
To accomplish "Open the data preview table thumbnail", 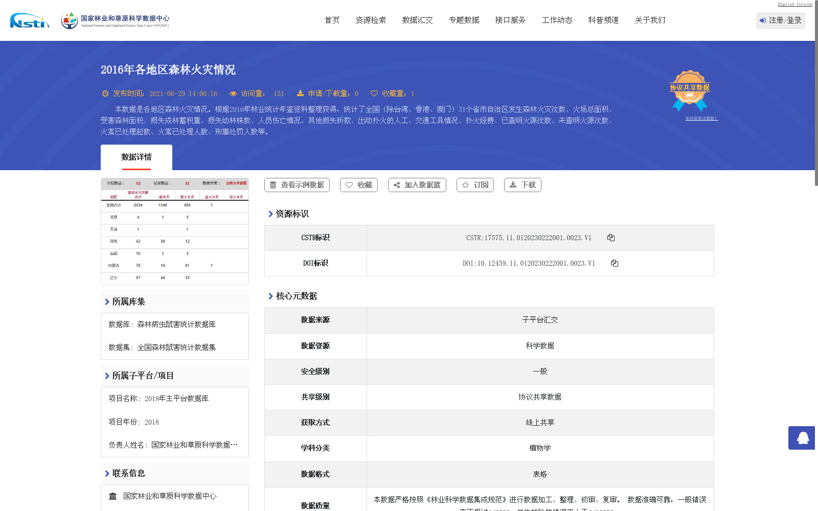I will [x=175, y=231].
